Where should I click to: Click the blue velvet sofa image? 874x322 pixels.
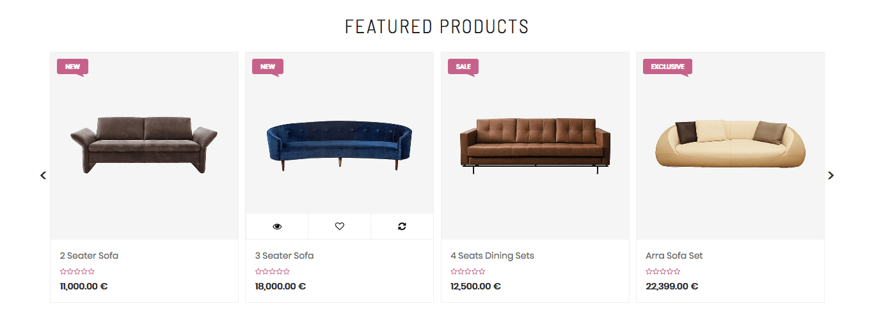pyautogui.click(x=339, y=144)
